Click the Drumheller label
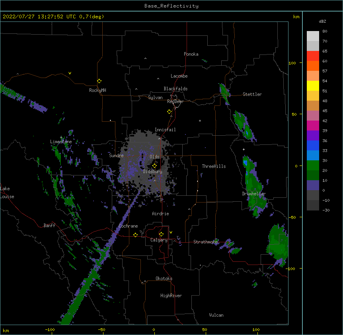Viewport: 343px width, 335px height. [254, 194]
